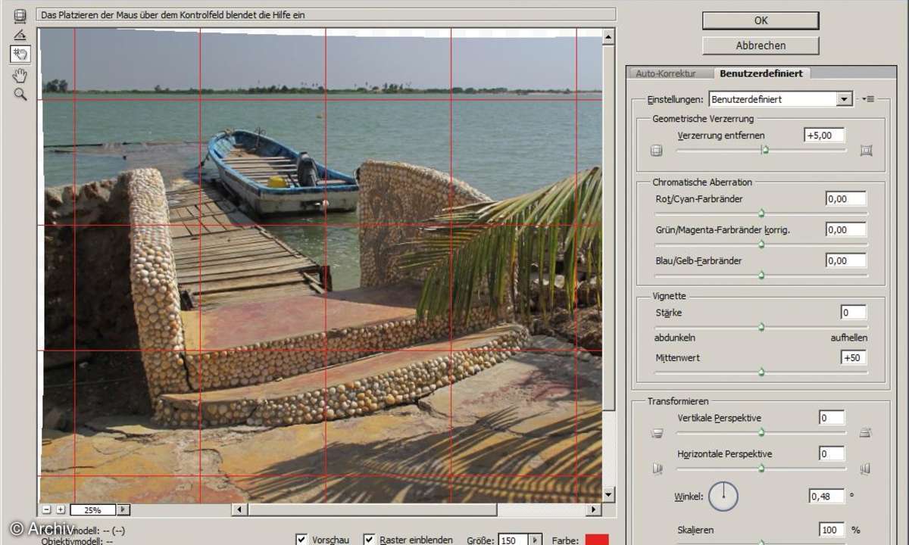Click the Skalieren percentage field

832,530
